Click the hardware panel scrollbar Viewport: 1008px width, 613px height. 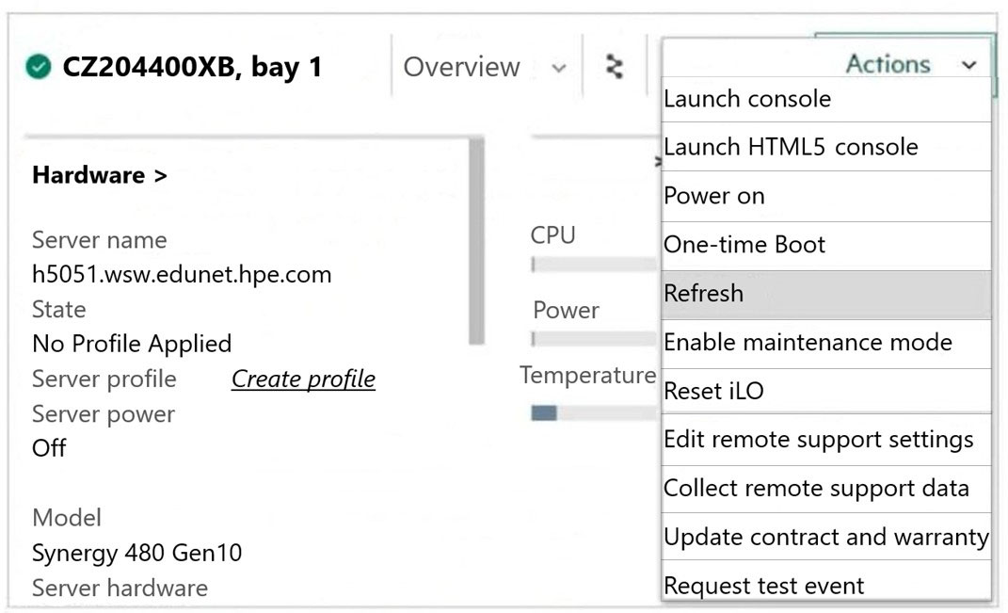pyautogui.click(x=476, y=241)
